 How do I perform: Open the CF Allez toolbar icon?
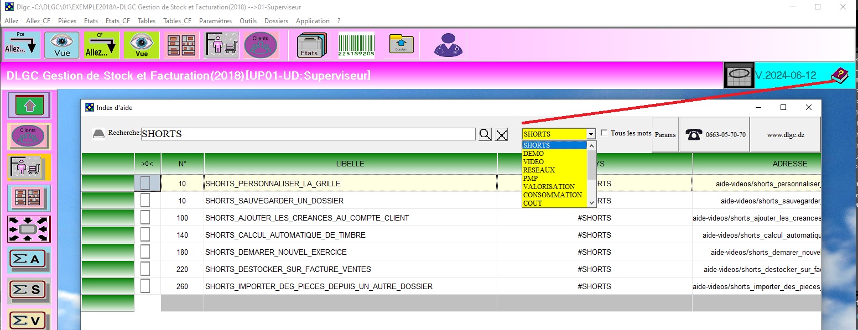[102, 45]
